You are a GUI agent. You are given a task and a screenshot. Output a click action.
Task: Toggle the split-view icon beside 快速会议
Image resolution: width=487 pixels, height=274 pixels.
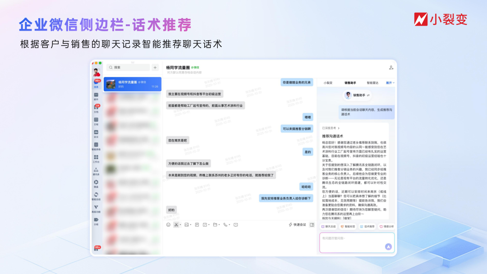pyautogui.click(x=312, y=225)
